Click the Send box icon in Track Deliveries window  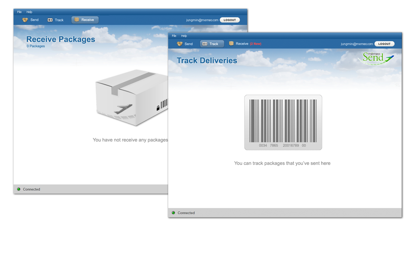(x=180, y=44)
